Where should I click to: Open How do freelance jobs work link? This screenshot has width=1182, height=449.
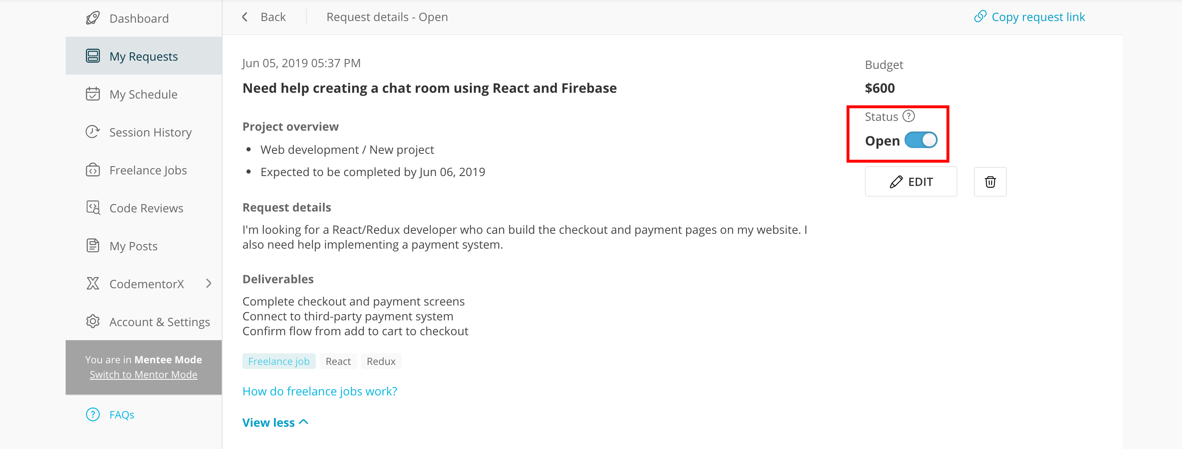[320, 391]
